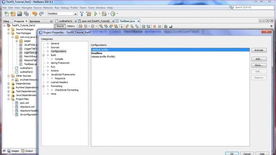Open the Profile Project dropdown arrow
Screen dimensions: 276x155
(117, 14)
